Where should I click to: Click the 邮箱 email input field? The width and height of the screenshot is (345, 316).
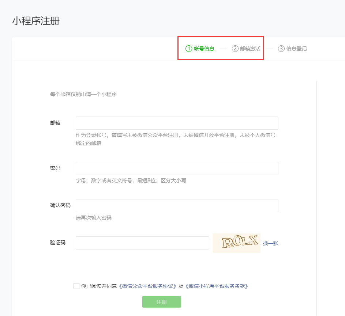(177, 123)
